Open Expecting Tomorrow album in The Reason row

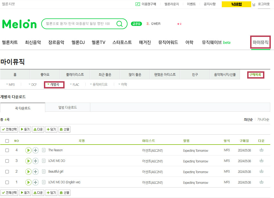coord(196,151)
